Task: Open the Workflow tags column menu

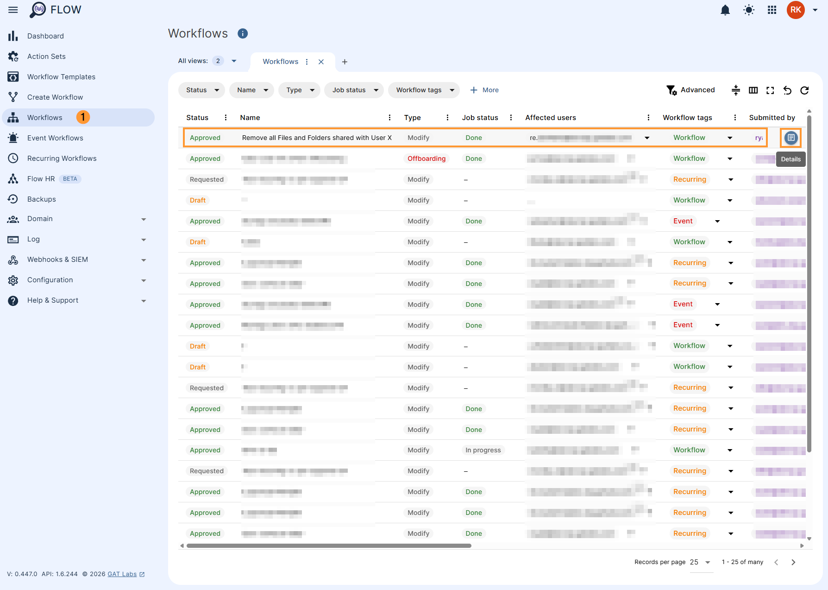Action: (735, 118)
